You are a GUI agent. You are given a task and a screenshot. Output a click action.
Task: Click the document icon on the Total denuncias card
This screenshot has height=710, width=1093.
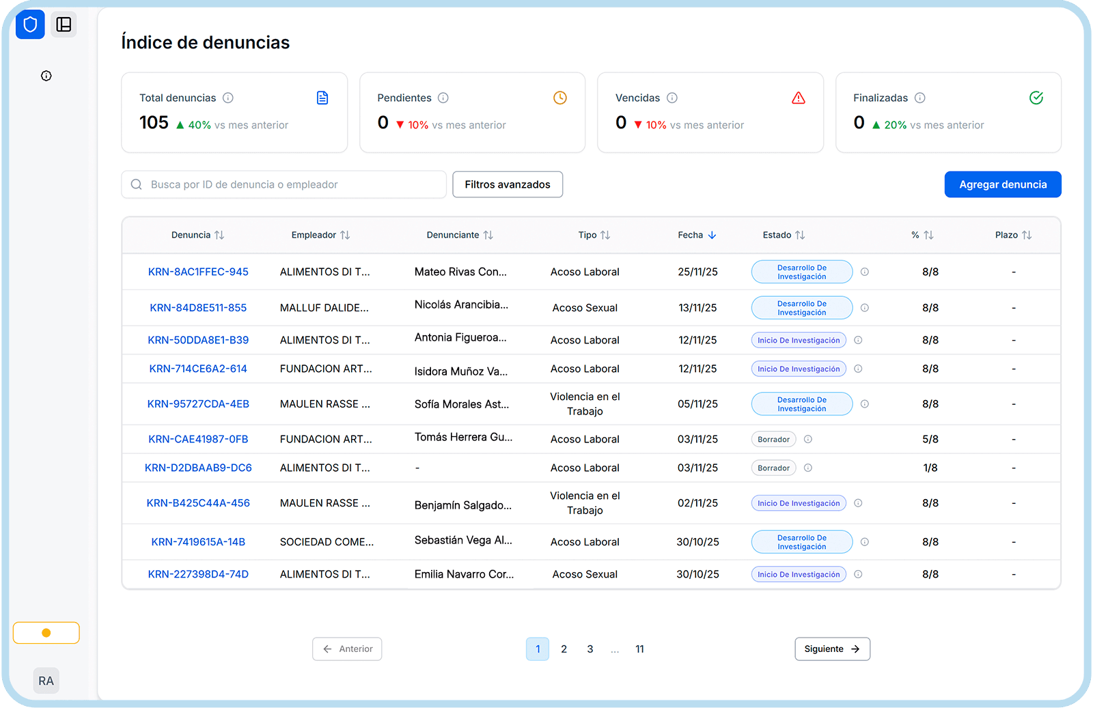pos(322,98)
